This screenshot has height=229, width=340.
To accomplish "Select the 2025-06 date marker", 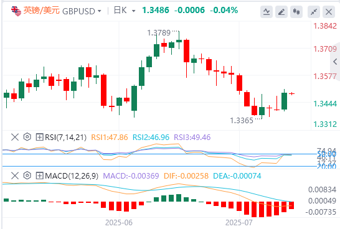I will (x=118, y=223).
